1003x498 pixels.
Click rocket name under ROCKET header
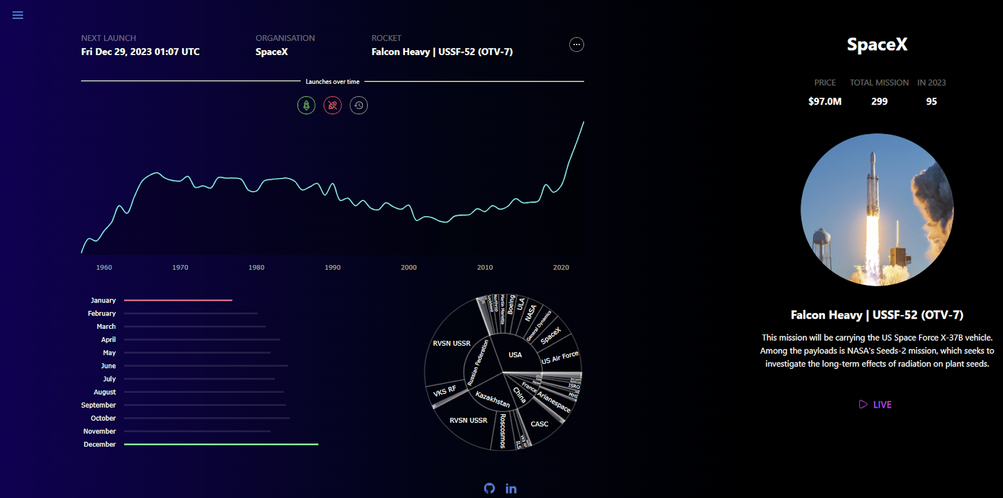(x=442, y=52)
